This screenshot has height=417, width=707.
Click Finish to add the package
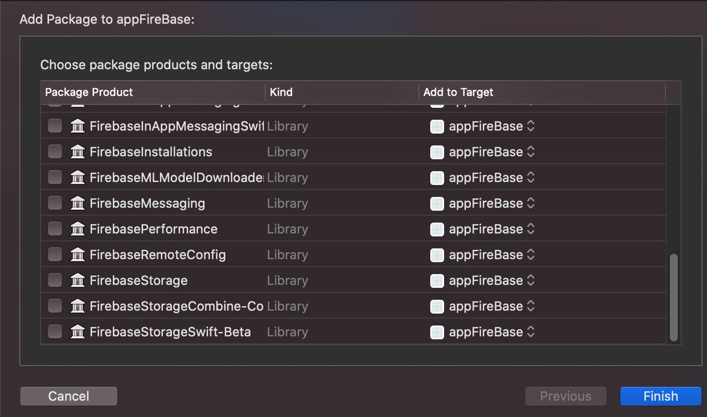coord(661,396)
